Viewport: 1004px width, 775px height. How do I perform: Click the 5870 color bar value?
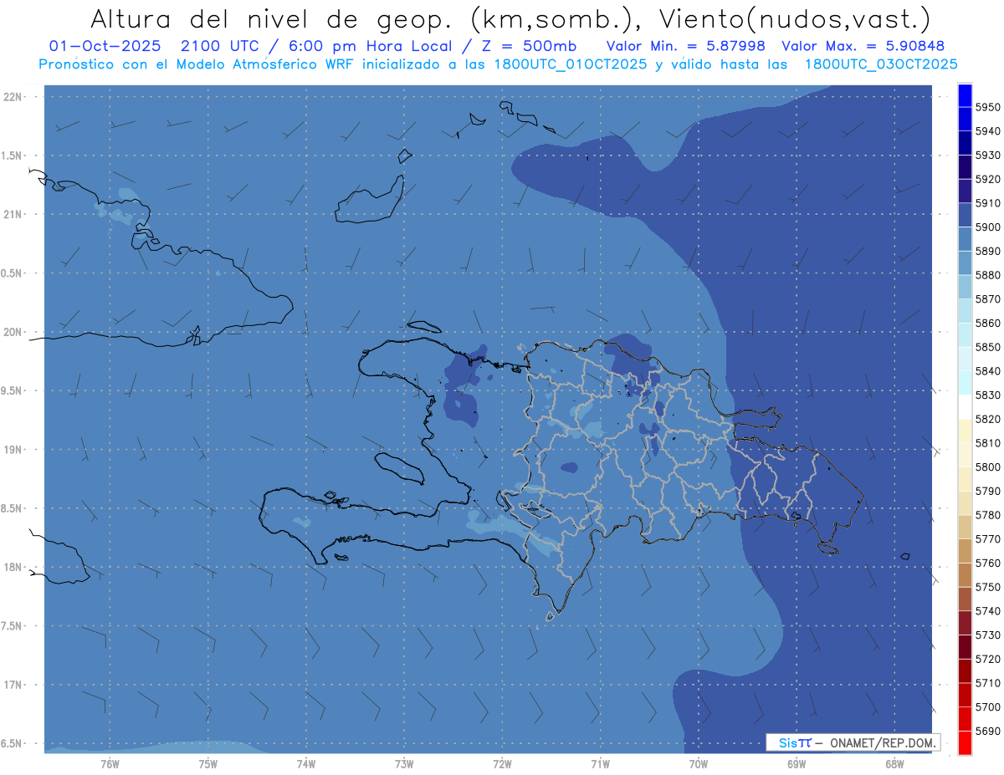[987, 299]
